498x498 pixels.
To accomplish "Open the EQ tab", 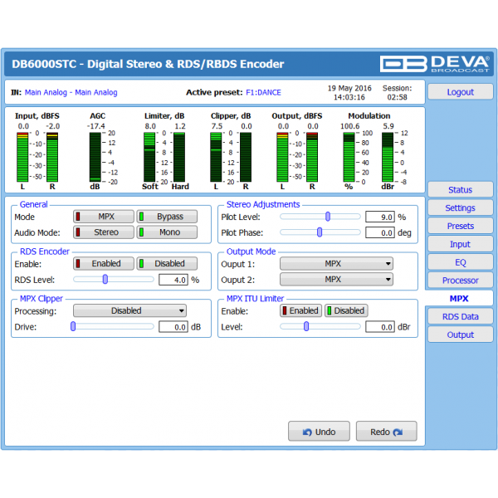I will coord(460,262).
